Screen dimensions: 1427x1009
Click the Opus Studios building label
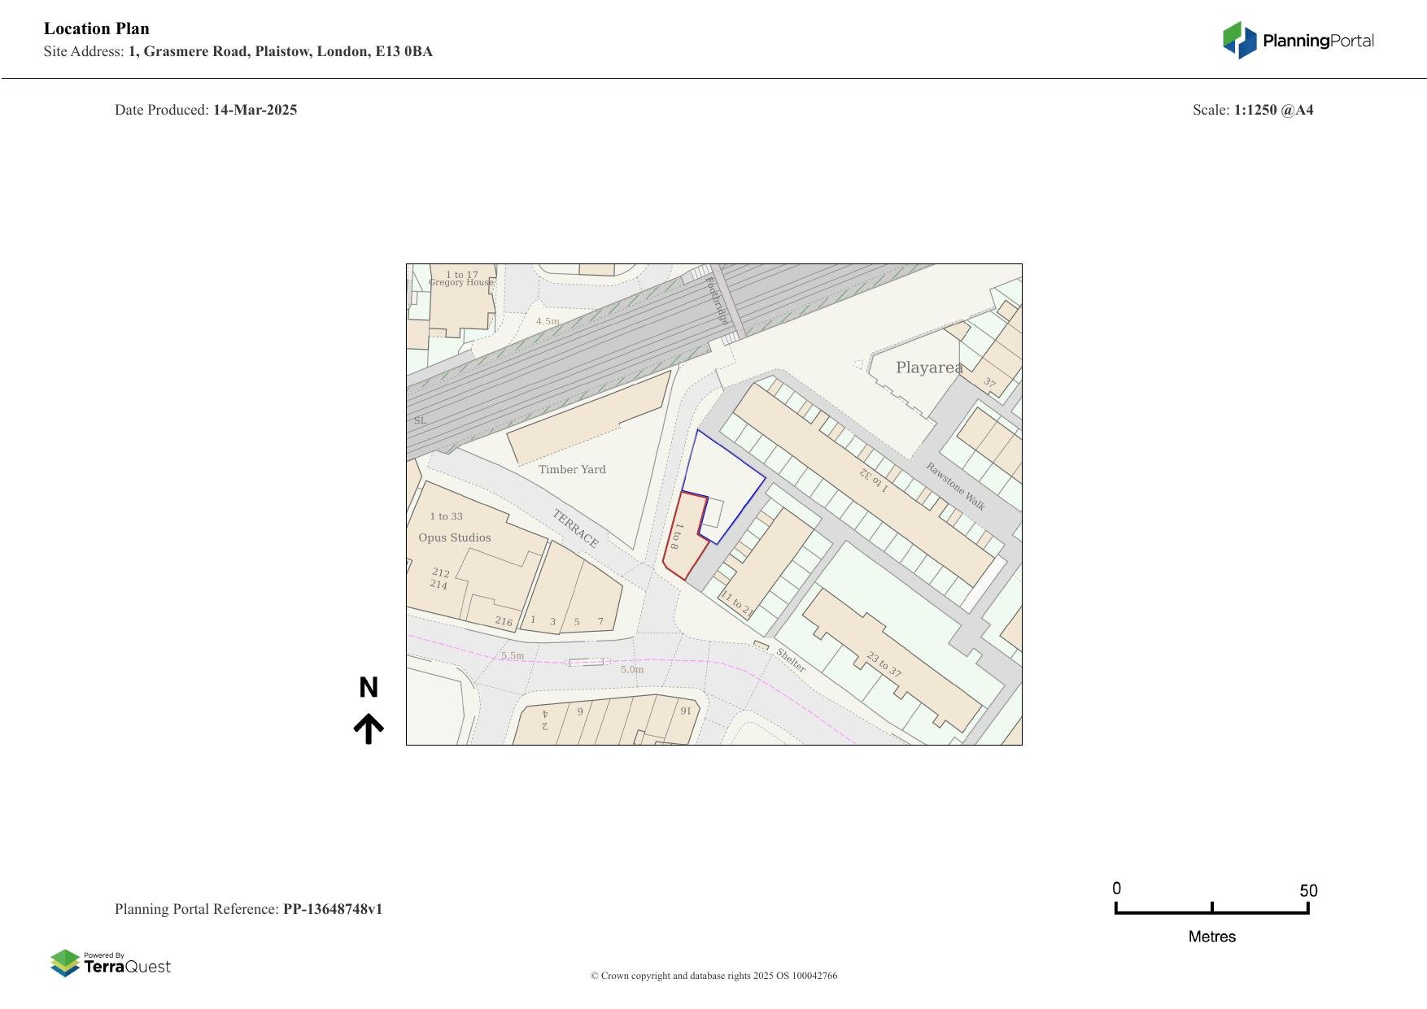(454, 537)
